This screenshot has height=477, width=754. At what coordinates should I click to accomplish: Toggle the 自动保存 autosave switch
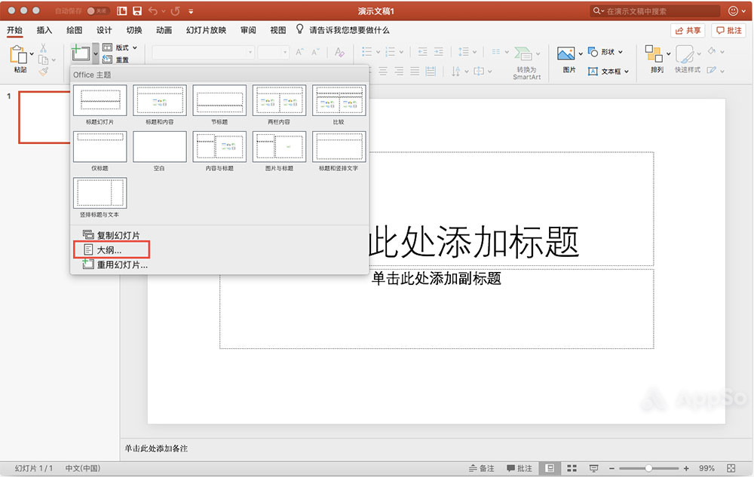point(97,11)
